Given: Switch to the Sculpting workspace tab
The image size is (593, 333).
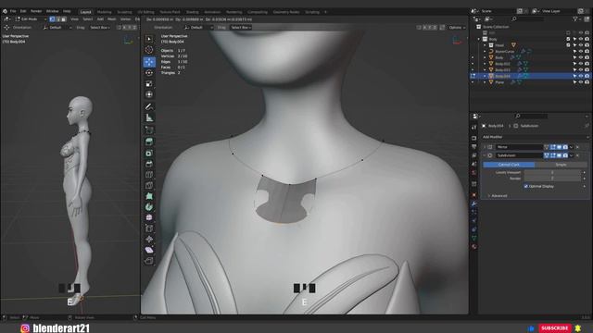Looking at the screenshot, I should (x=124, y=12).
